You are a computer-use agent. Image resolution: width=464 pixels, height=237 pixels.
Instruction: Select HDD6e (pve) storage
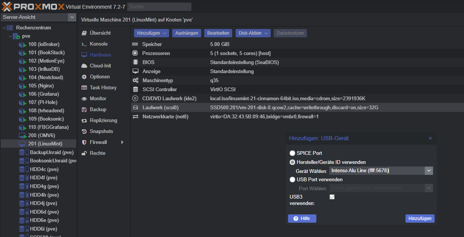tap(44, 220)
